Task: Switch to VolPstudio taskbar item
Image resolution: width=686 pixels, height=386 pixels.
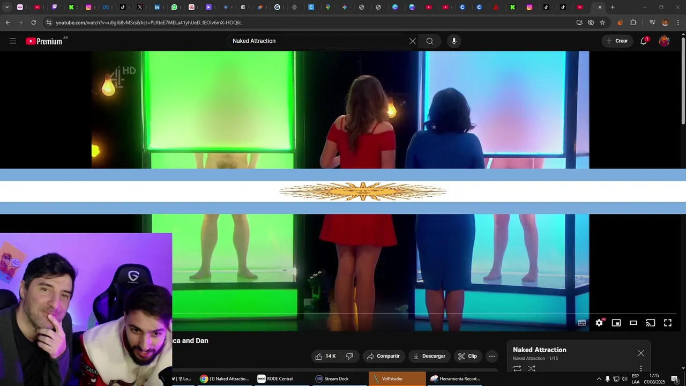Action: 397,378
